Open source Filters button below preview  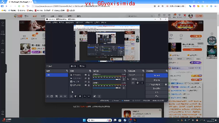click(82, 66)
